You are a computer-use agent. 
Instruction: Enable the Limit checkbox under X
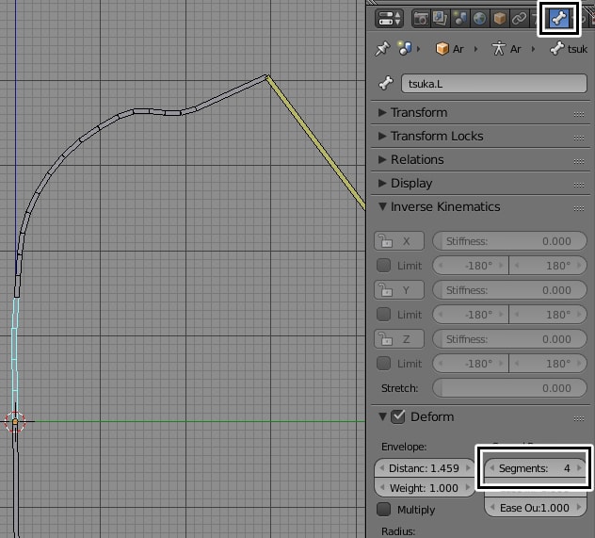pyautogui.click(x=383, y=266)
